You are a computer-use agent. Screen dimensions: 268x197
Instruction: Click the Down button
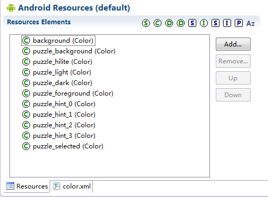click(x=233, y=95)
